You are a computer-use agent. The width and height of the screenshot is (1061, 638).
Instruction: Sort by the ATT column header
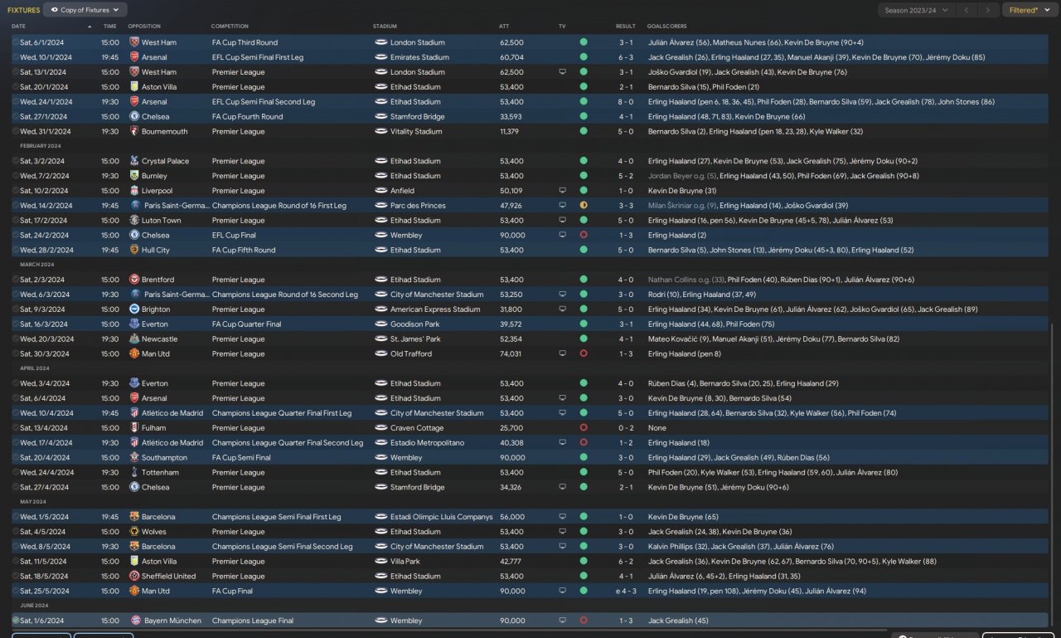[x=504, y=27]
